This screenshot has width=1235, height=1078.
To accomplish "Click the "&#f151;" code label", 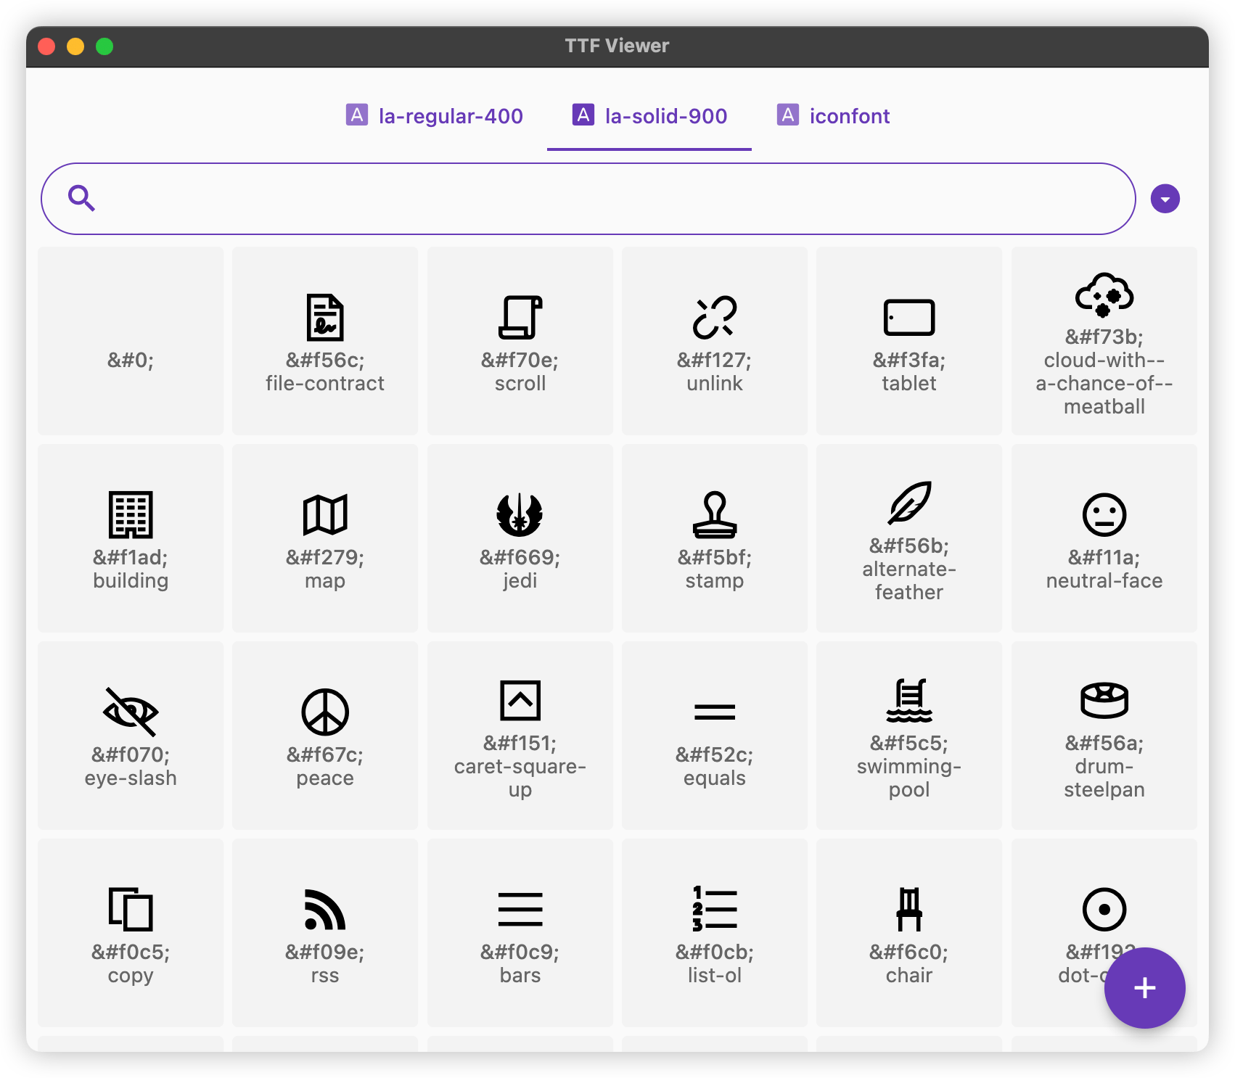I will pyautogui.click(x=520, y=744).
